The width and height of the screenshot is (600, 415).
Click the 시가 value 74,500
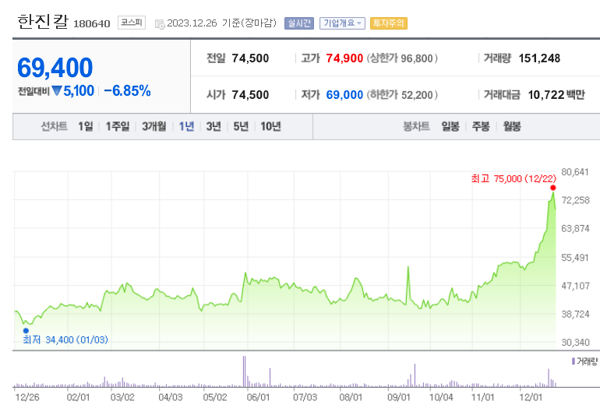[250, 94]
